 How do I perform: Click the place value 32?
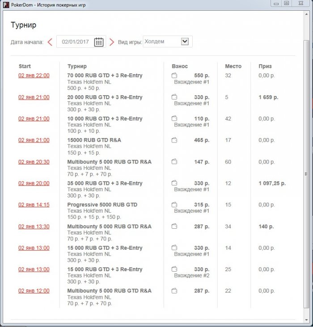coord(228,75)
